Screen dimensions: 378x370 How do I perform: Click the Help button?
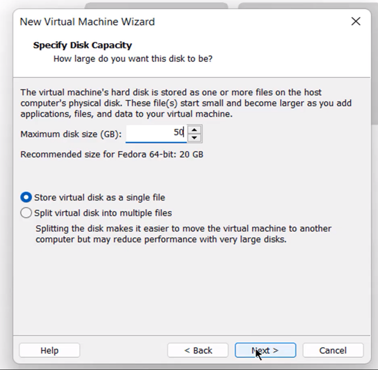[x=49, y=350]
